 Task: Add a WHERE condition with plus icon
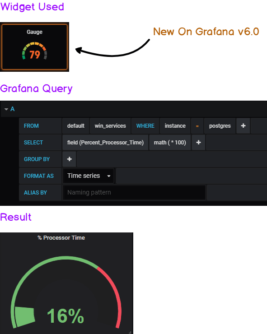point(243,125)
